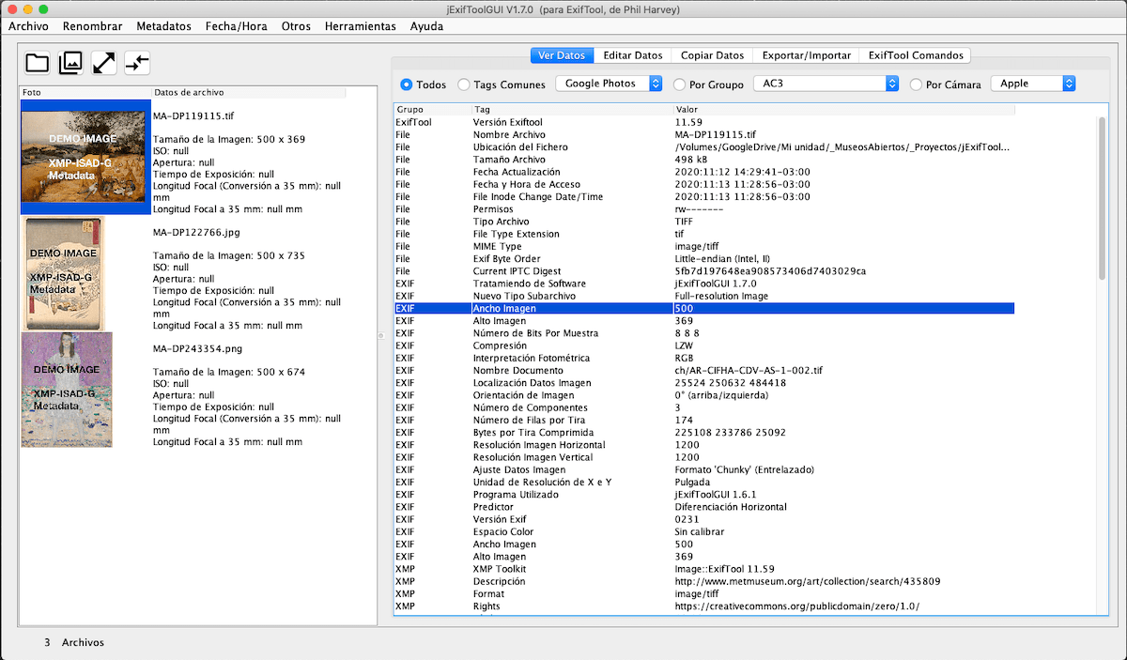Screen dimensions: 1127x660
Task: Open the Google Photos dropdown
Action: [x=609, y=84]
